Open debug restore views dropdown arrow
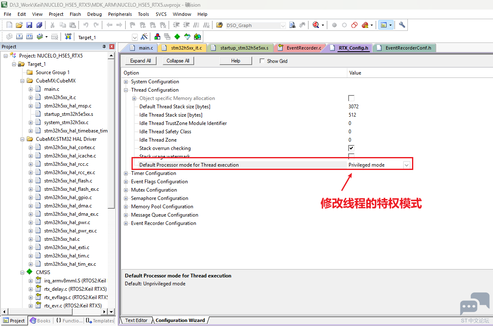 (x=323, y=25)
